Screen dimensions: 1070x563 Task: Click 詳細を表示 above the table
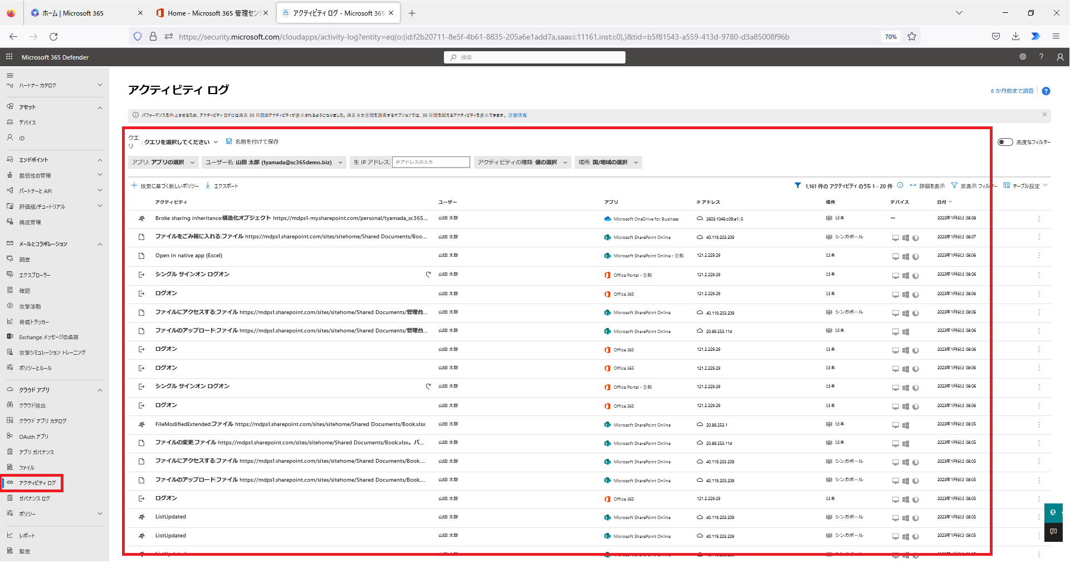(927, 186)
